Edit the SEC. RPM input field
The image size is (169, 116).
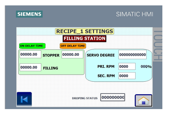pos(127,76)
